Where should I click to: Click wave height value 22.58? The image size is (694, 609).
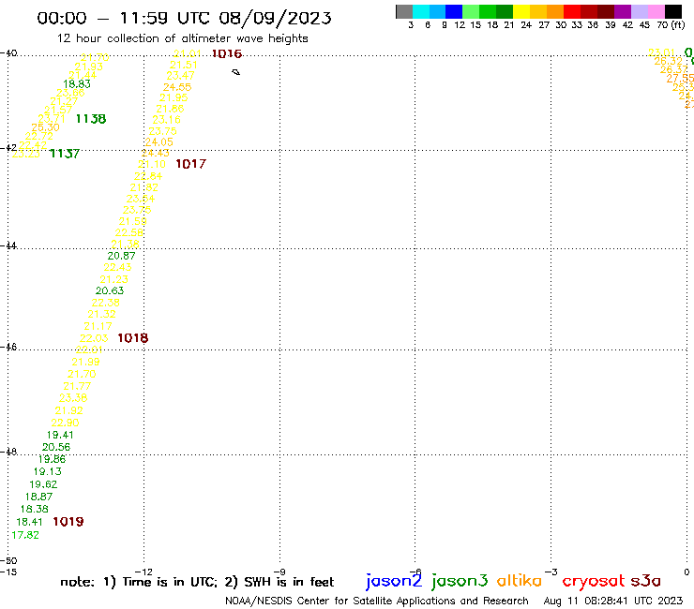(128, 232)
